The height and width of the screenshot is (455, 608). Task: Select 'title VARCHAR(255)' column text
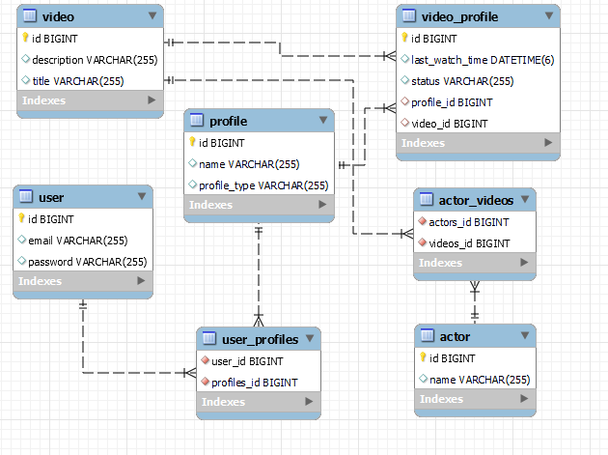[78, 81]
